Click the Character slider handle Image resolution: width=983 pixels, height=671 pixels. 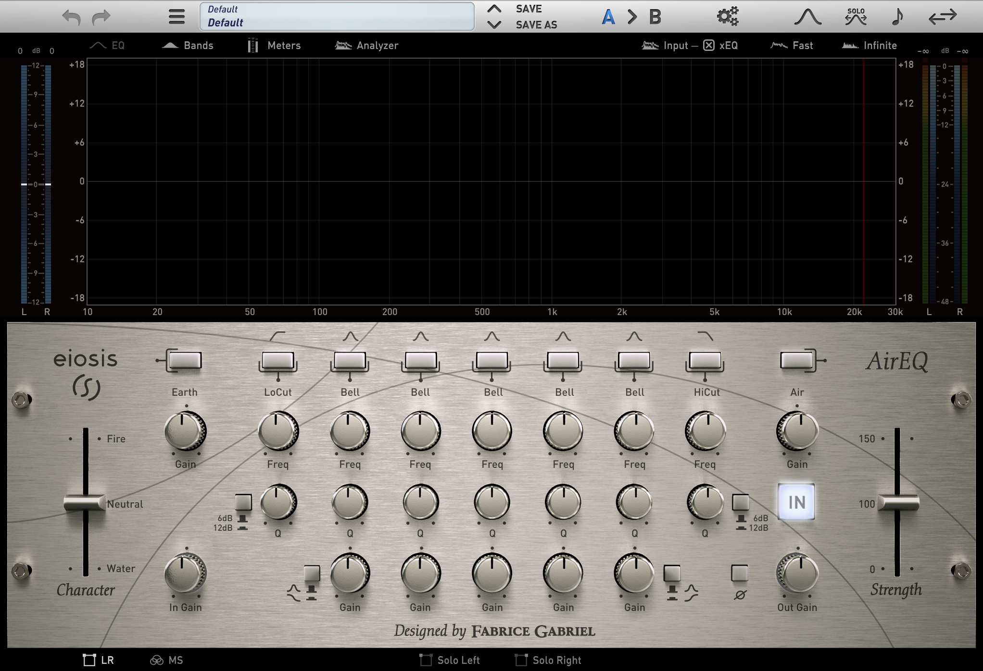tap(85, 503)
